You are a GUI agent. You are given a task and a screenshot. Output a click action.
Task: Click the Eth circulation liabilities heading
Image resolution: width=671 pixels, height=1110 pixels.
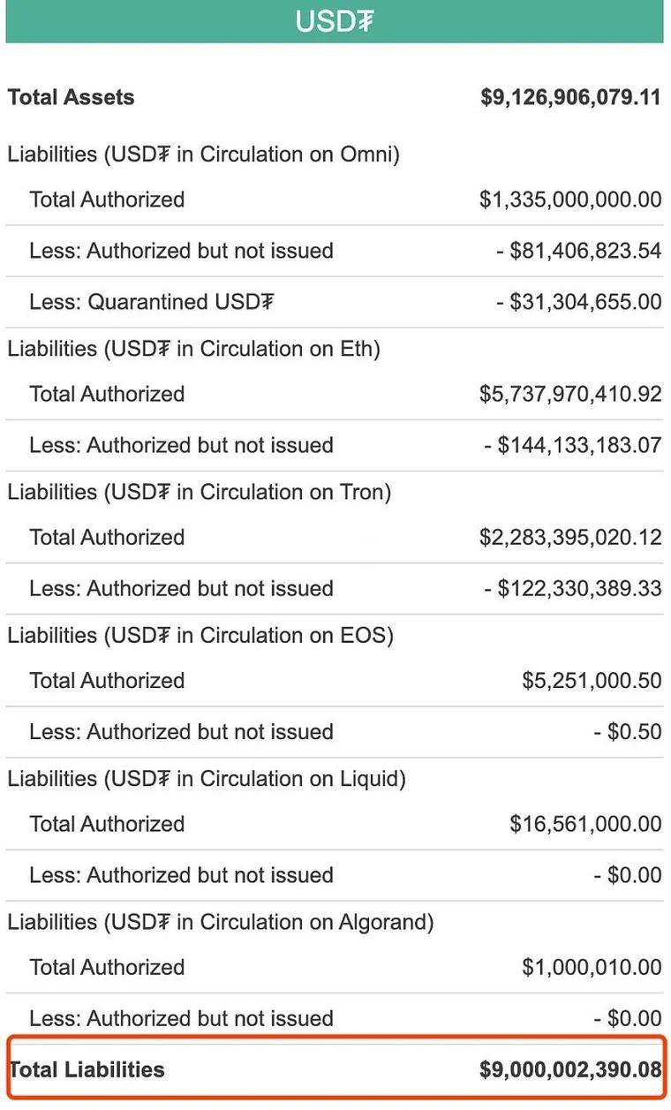coord(194,349)
